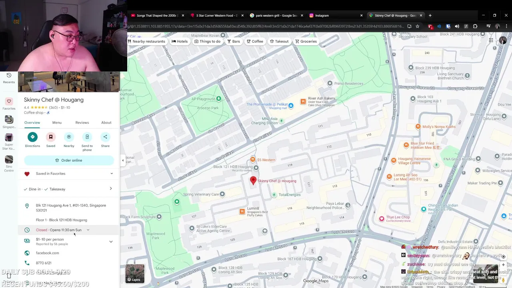Click phone number 8770 6121

tap(44, 263)
